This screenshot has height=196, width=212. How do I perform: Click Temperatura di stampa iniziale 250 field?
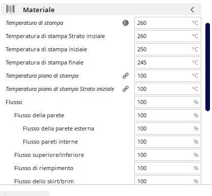[x=168, y=49]
